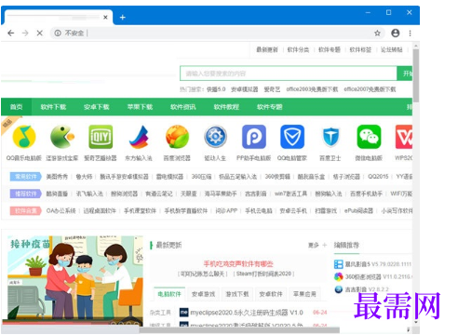Screen dimensions: 458x335
Task: Click 最新更新 link in top header
Action: coord(267,49)
